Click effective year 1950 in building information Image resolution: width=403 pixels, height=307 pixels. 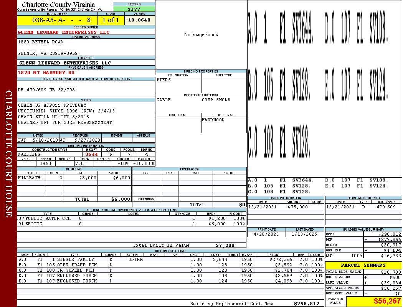click(46, 163)
